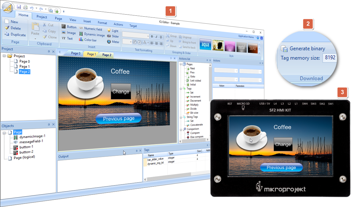
Task: Insert a Dynamic image object
Action: pos(92,34)
